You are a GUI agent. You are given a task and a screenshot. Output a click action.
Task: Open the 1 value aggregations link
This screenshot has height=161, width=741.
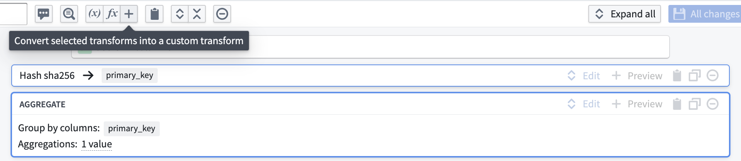click(x=97, y=144)
